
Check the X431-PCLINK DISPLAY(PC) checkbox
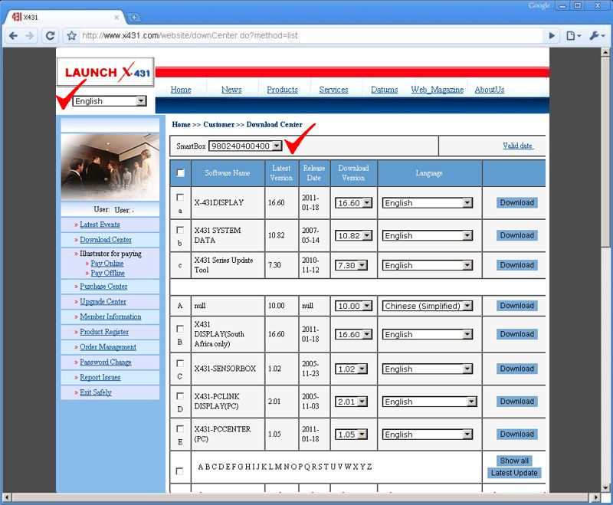[180, 396]
